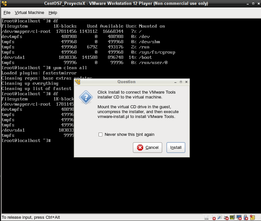Close the Question dialog with X
The image size is (261, 221).
click(x=186, y=82)
